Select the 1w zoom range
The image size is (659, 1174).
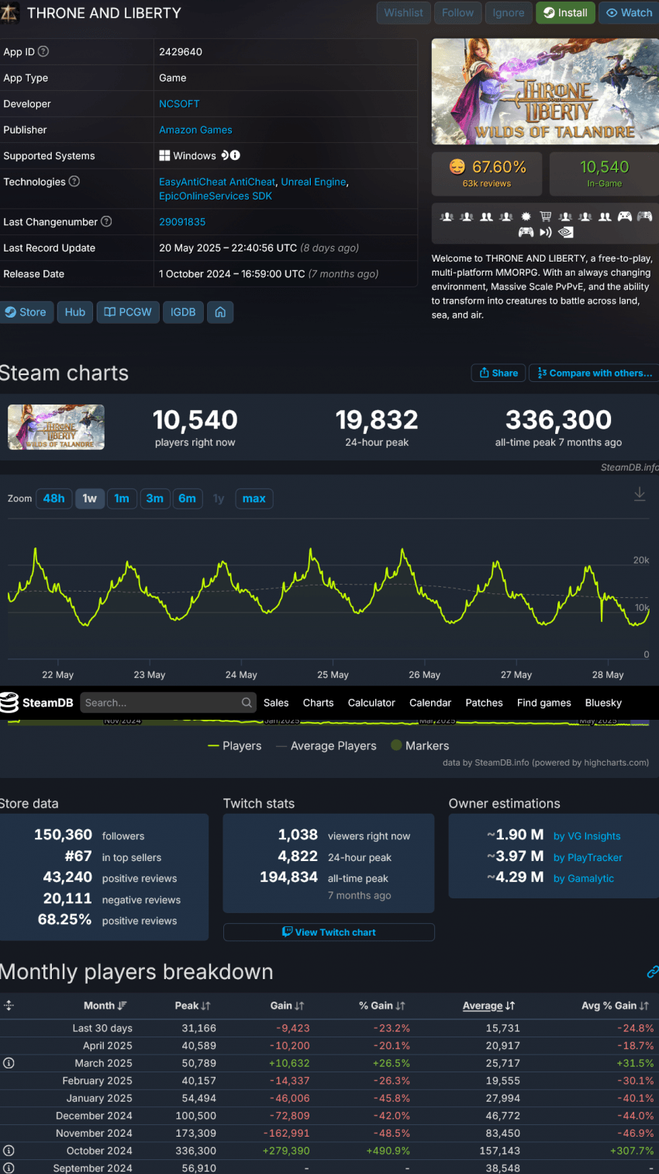(x=90, y=498)
